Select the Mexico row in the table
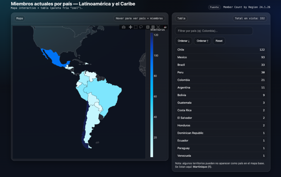This screenshot has width=281, height=177. [x=221, y=57]
